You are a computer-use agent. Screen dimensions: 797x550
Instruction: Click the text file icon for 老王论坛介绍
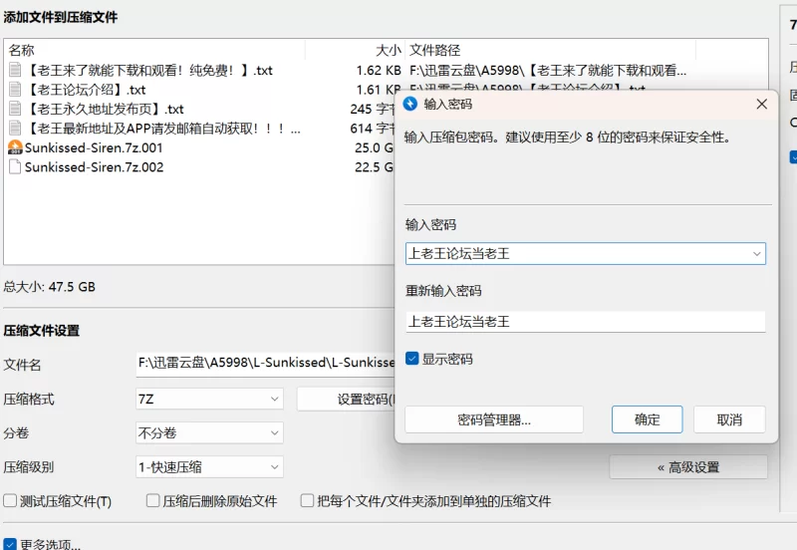click(15, 90)
